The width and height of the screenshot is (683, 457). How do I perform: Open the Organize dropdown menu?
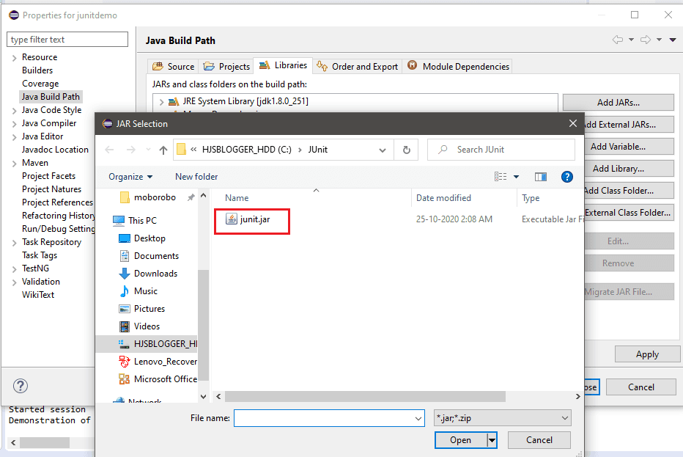pos(130,177)
